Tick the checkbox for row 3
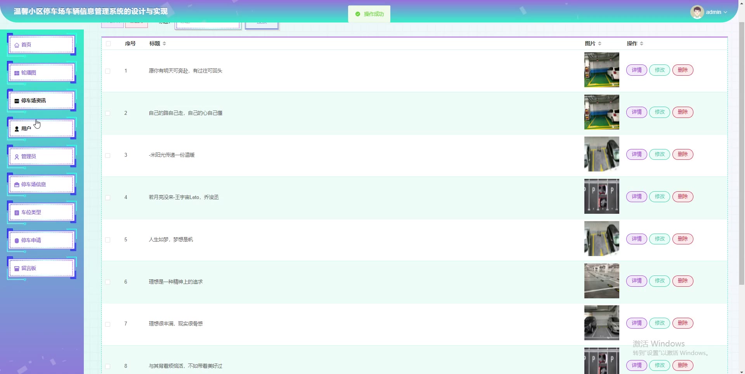Screen dimensions: 745x374 108,155
